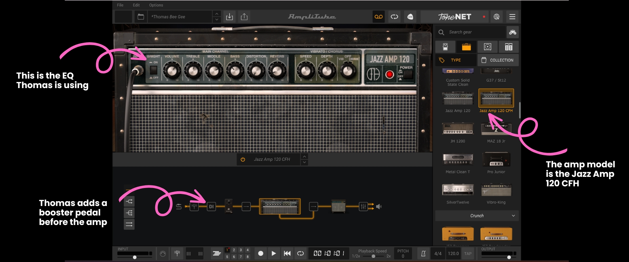This screenshot has width=629, height=262.
Task: Switch to next amp model arrow
Action: click(x=304, y=162)
